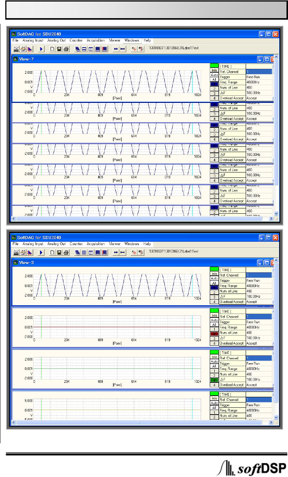This screenshot has width=288, height=477.
Task: Click 40000Hz Freq. Range value beside green trace graph
Action: (x=259, y=369)
